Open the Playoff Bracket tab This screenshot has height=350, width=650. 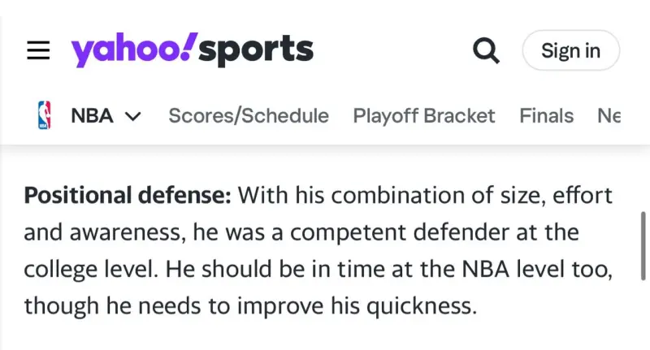424,115
